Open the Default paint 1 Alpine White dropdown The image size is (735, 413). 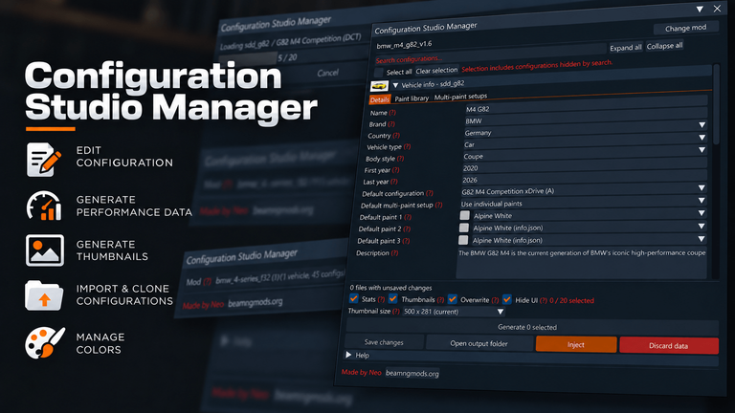coord(590,214)
